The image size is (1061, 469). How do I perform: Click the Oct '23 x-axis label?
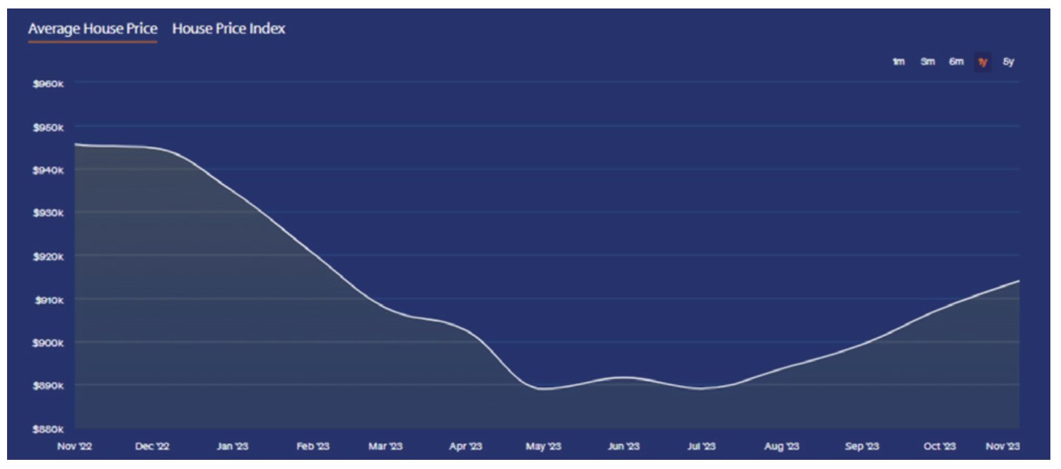tap(941, 446)
